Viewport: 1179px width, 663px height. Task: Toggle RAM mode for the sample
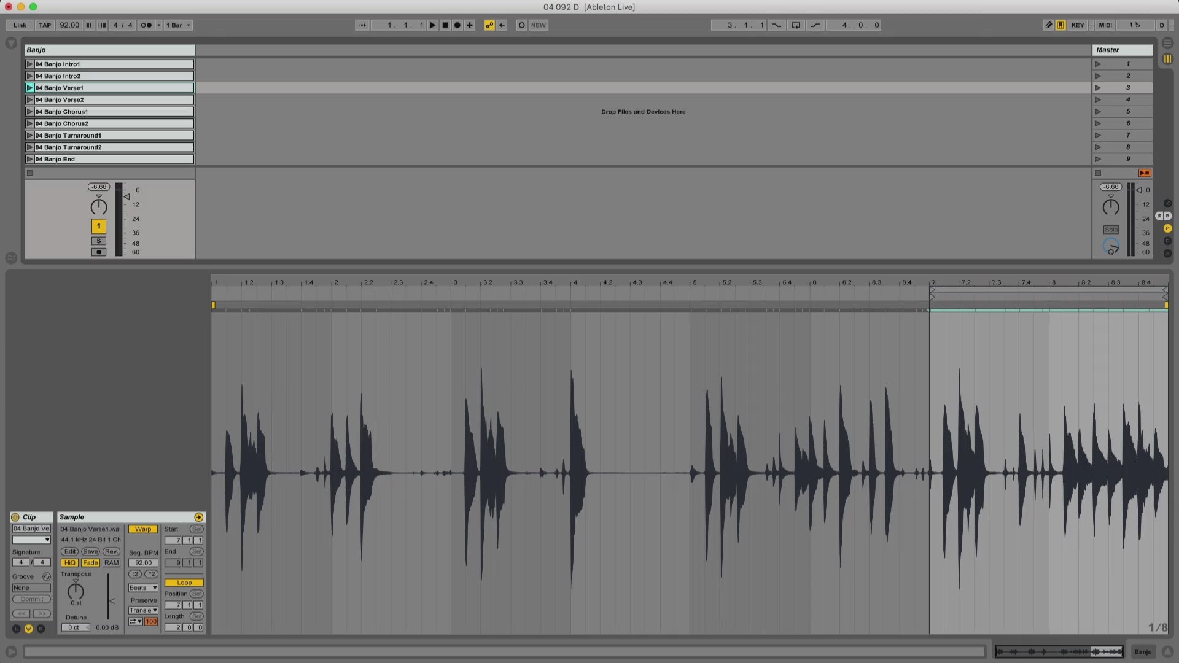coord(111,563)
